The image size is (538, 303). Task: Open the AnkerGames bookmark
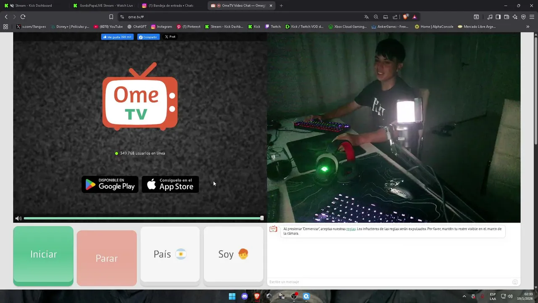coord(390,27)
